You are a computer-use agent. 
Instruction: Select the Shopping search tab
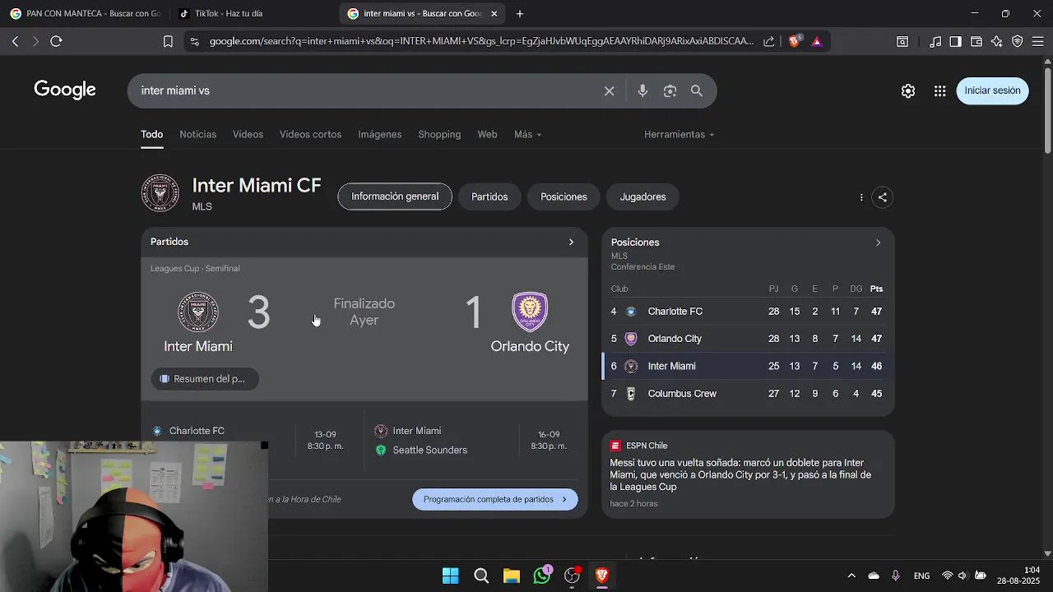pos(439,134)
